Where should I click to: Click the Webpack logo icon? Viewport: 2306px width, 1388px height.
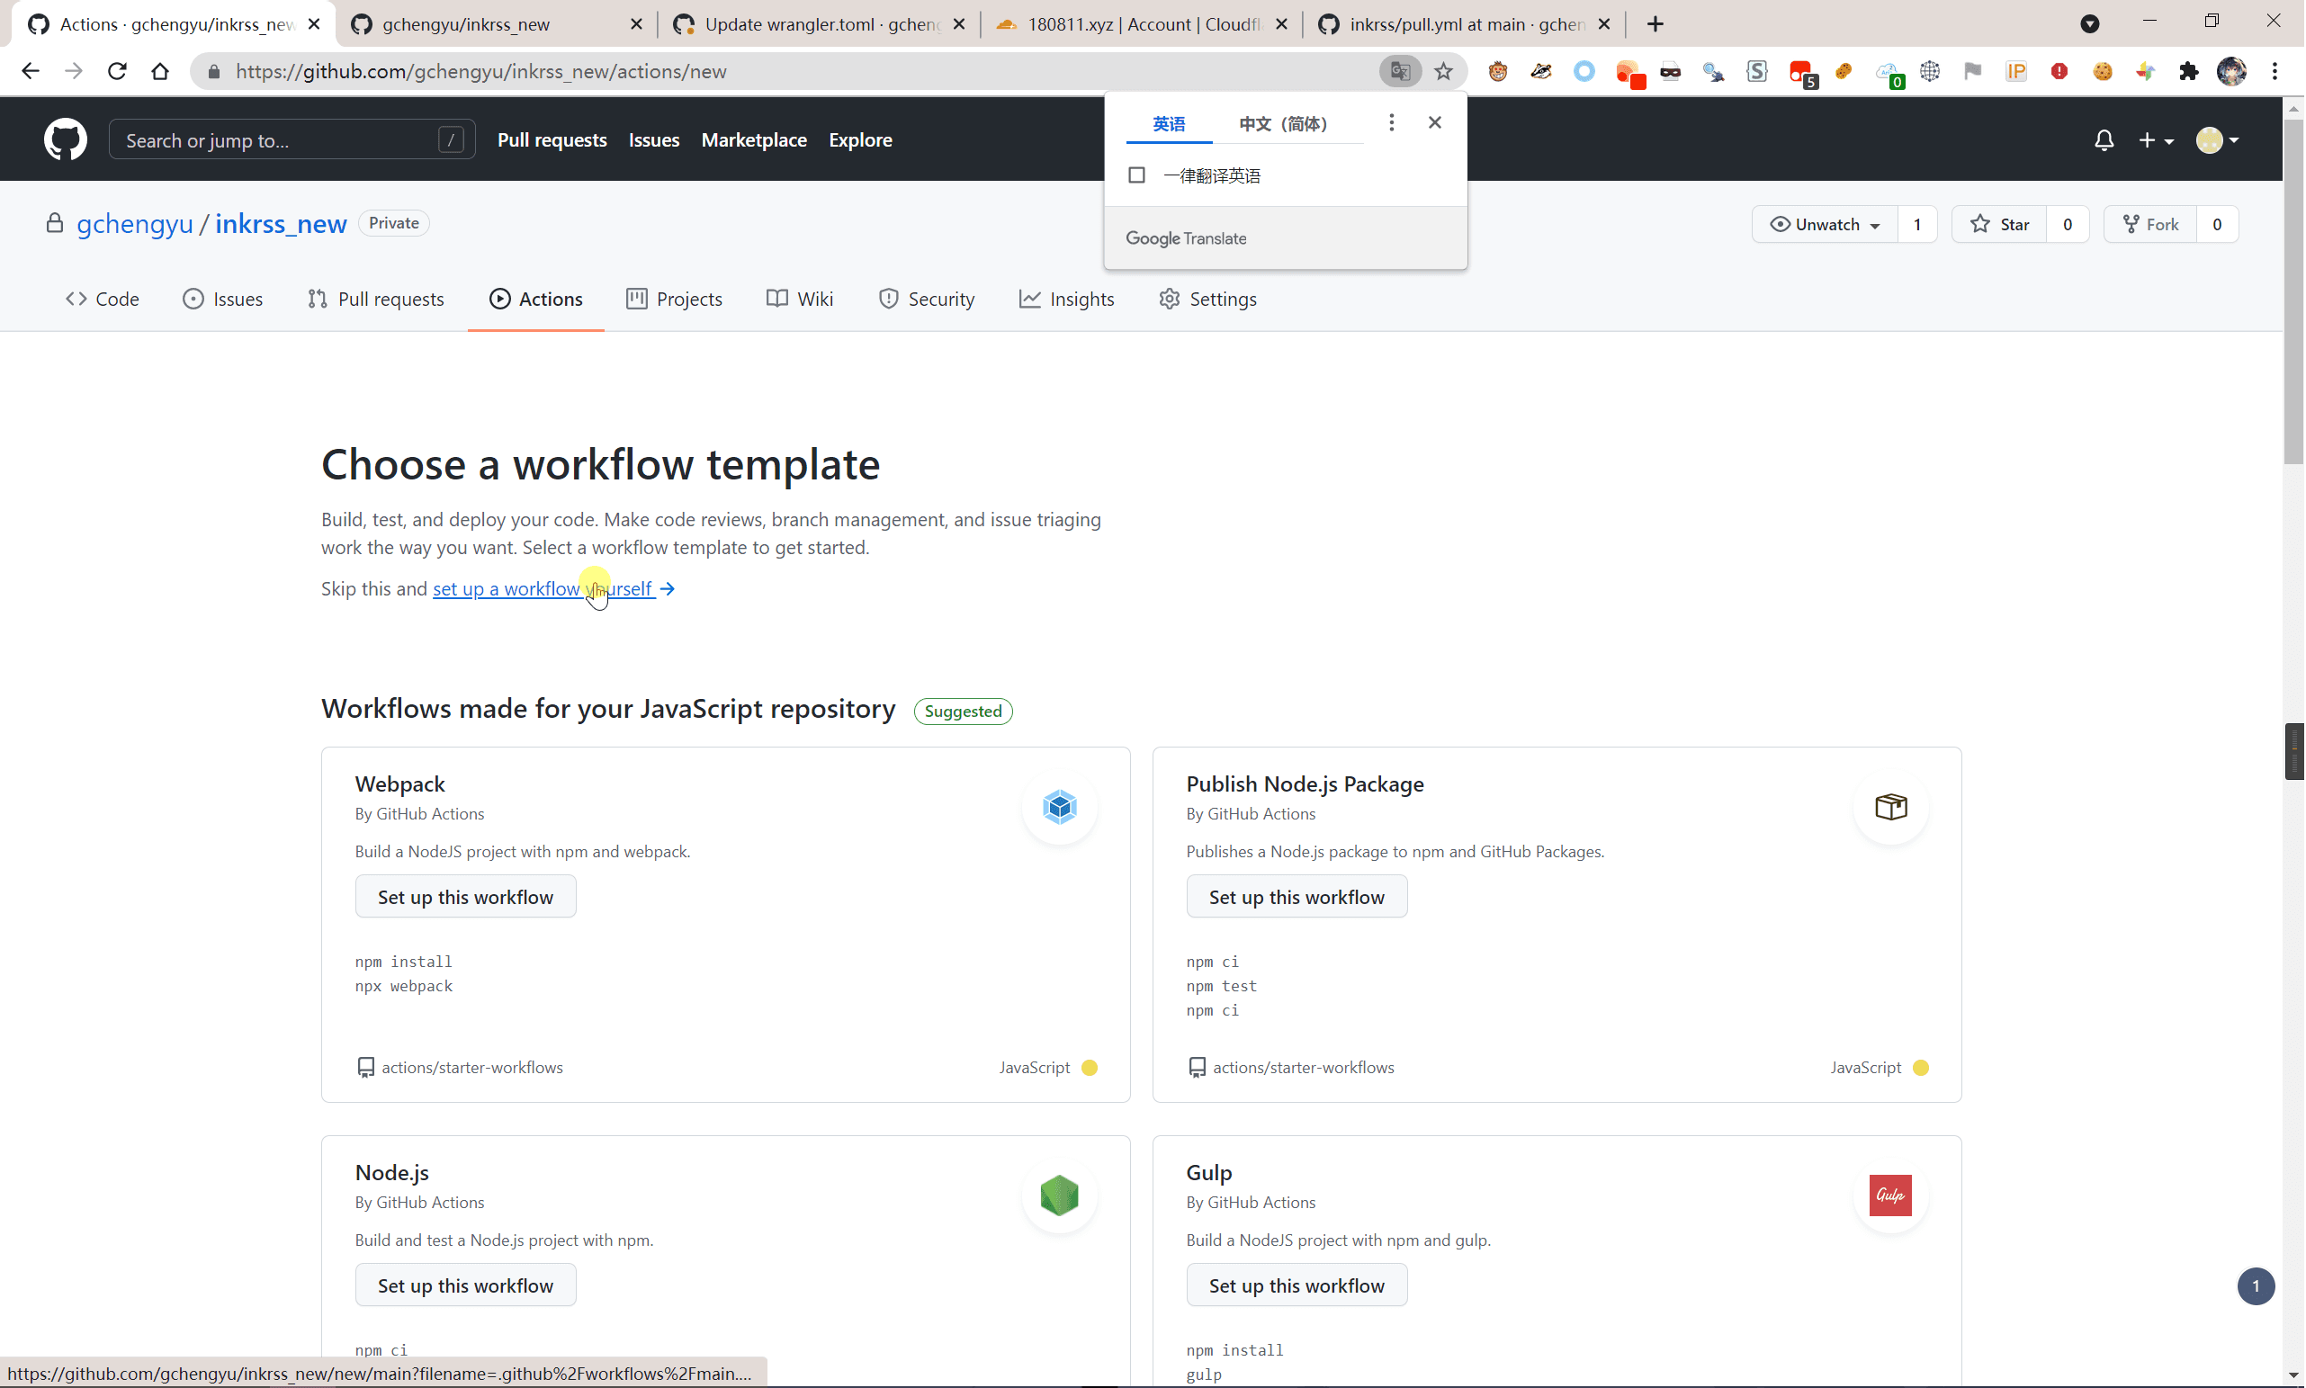point(1059,806)
